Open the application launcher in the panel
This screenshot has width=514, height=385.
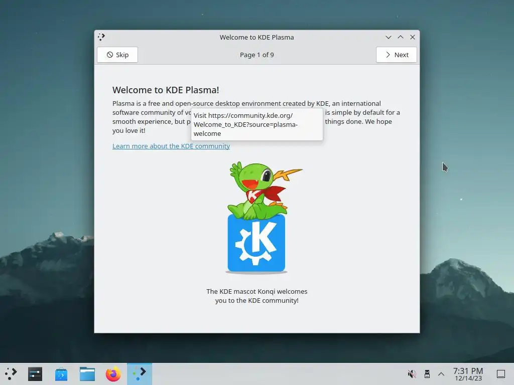pos(11,374)
